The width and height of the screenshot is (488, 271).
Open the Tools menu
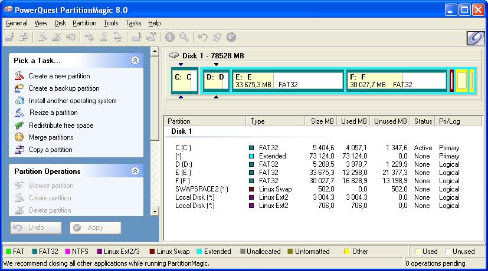tap(111, 23)
